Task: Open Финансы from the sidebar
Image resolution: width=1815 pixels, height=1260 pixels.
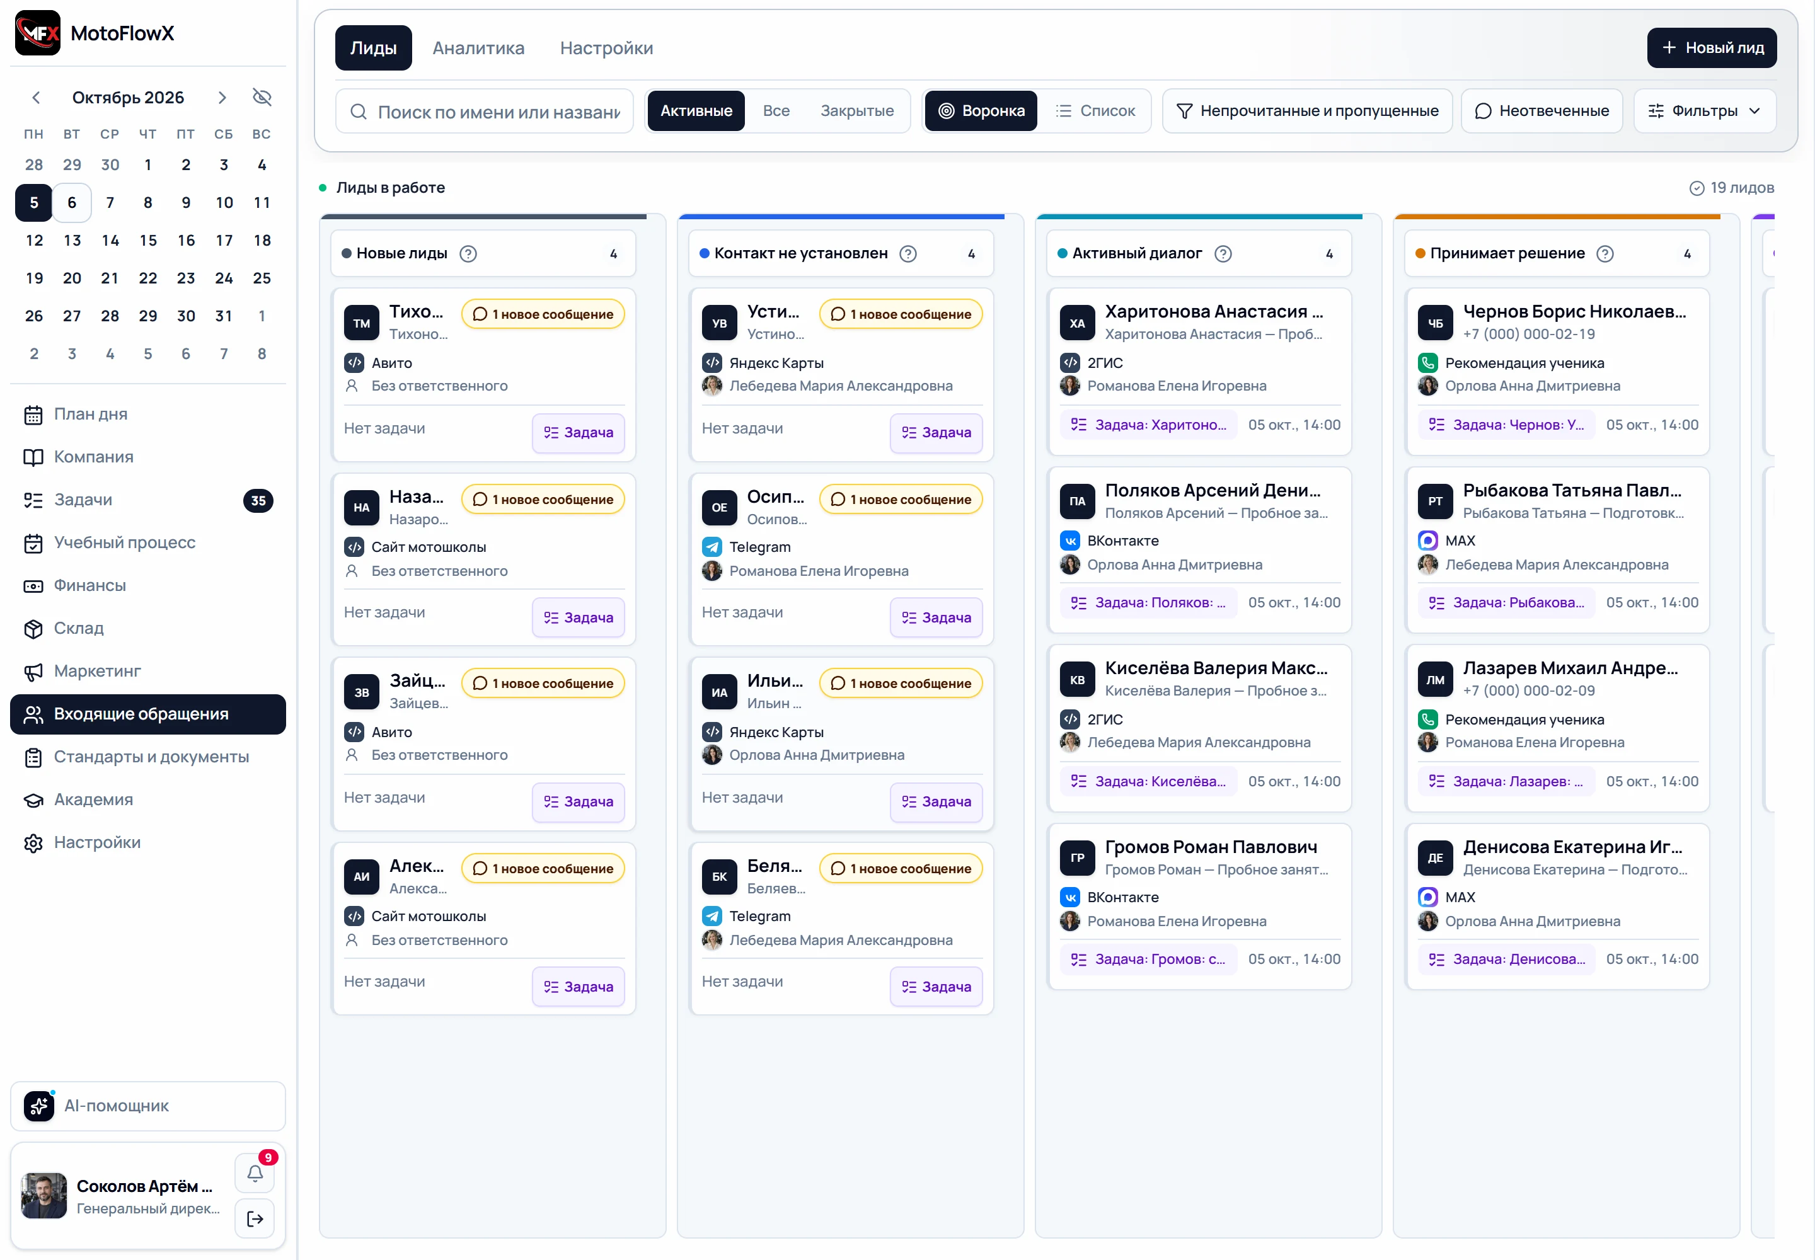Action: pos(147,585)
